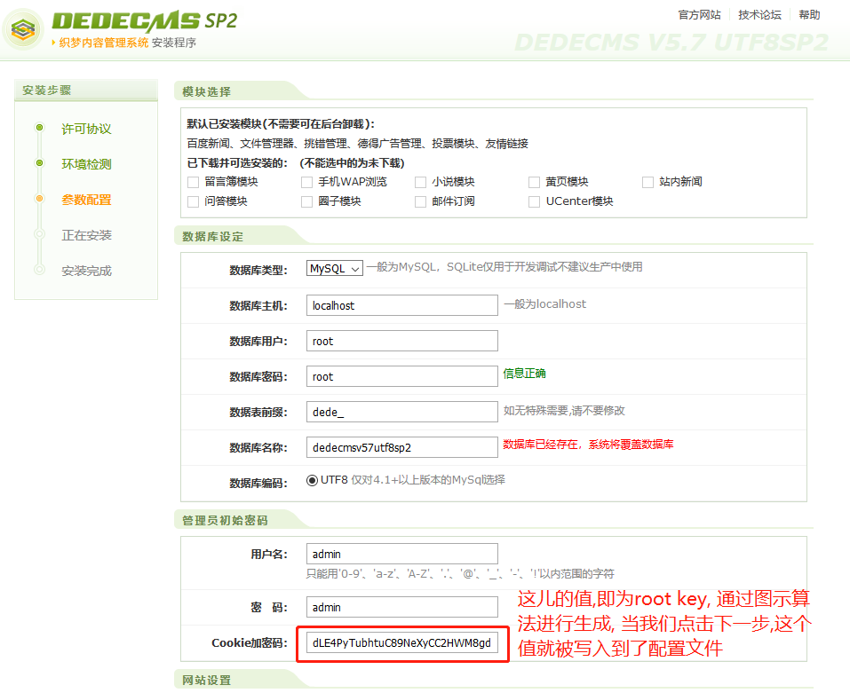Click the 模块选择 section header
This screenshot has width=850, height=693.
tap(207, 92)
